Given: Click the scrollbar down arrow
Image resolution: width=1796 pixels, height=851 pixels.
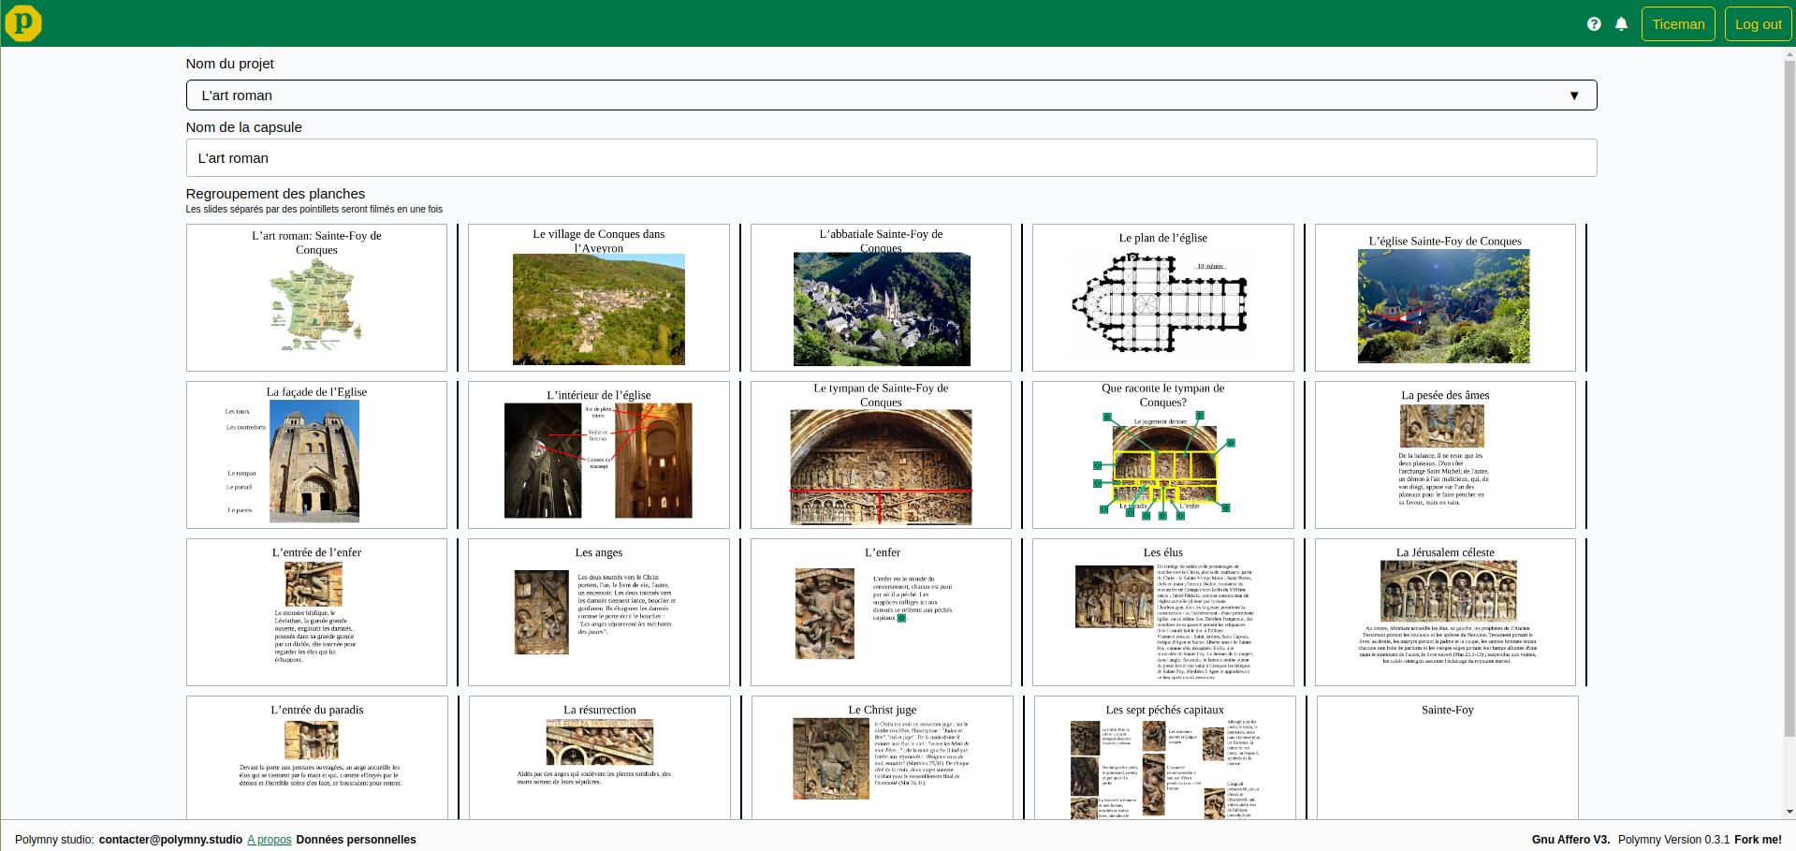Looking at the screenshot, I should (x=1789, y=812).
